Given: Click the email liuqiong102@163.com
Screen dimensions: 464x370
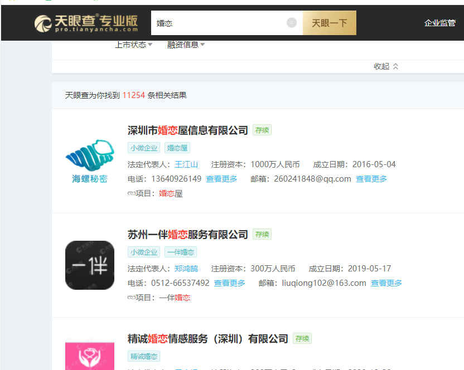Looking at the screenshot, I should coord(324,283).
